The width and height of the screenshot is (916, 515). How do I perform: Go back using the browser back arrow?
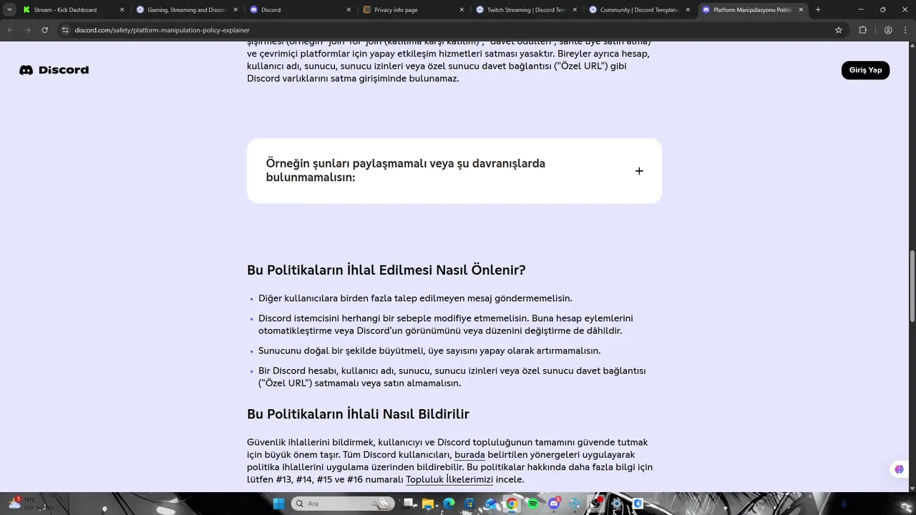click(10, 30)
